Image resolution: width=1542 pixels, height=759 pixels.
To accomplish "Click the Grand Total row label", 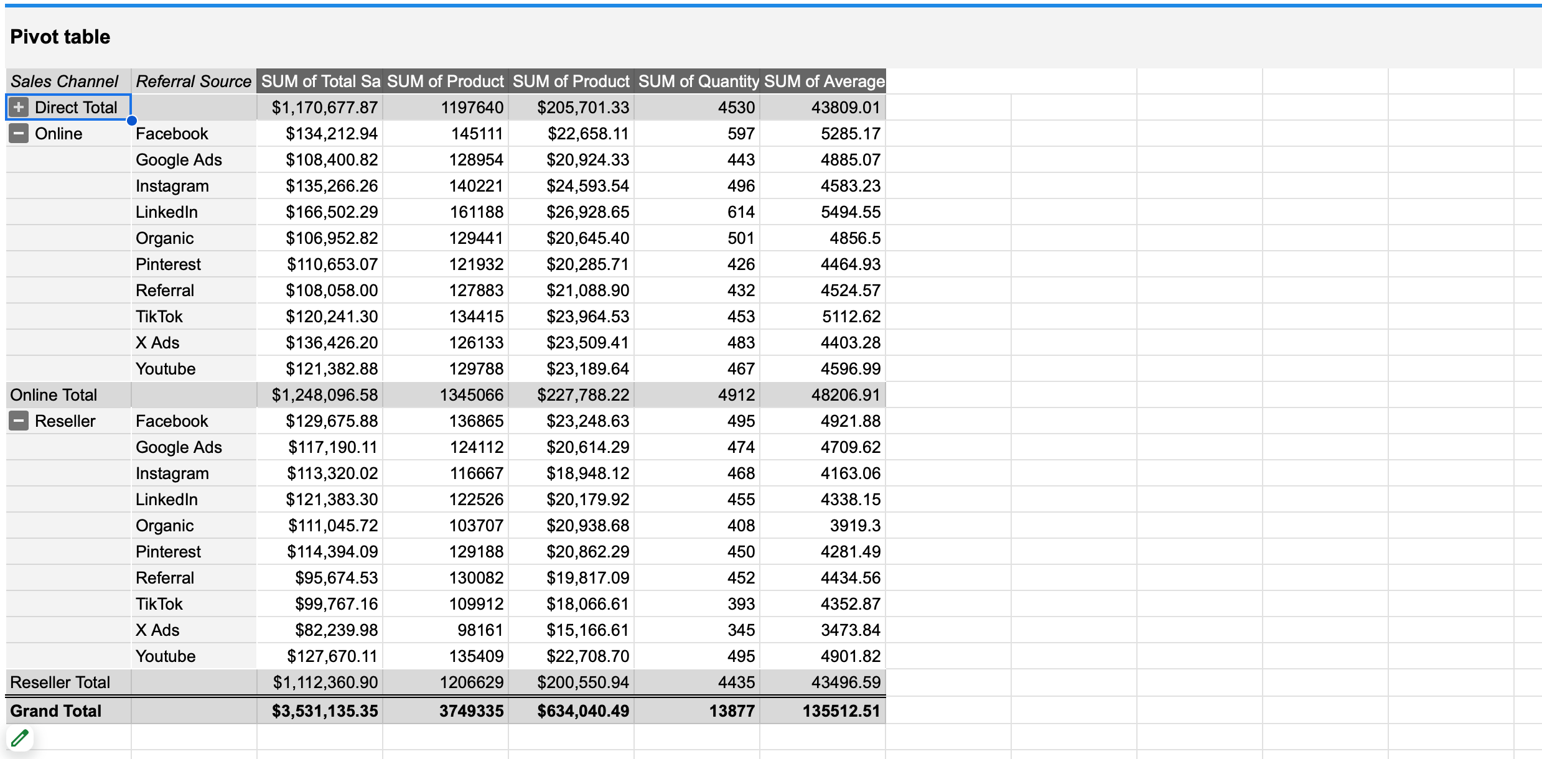I will pos(68,710).
